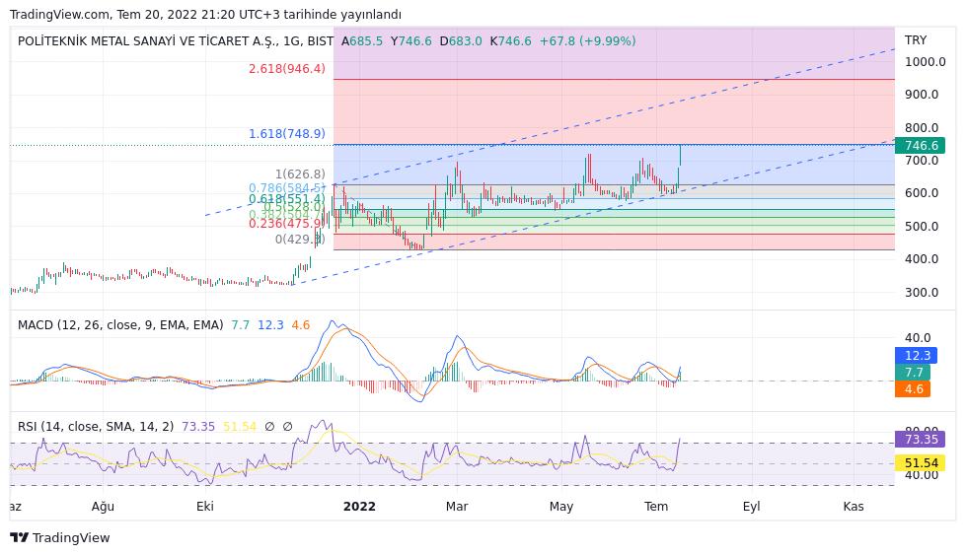This screenshot has height=555, width=966.
Task: Click the TRY currency label
Action: click(x=916, y=40)
